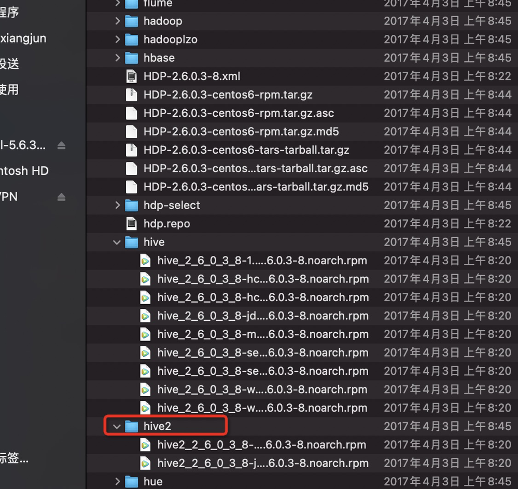
Task: Click the hue folder name
Action: (153, 481)
